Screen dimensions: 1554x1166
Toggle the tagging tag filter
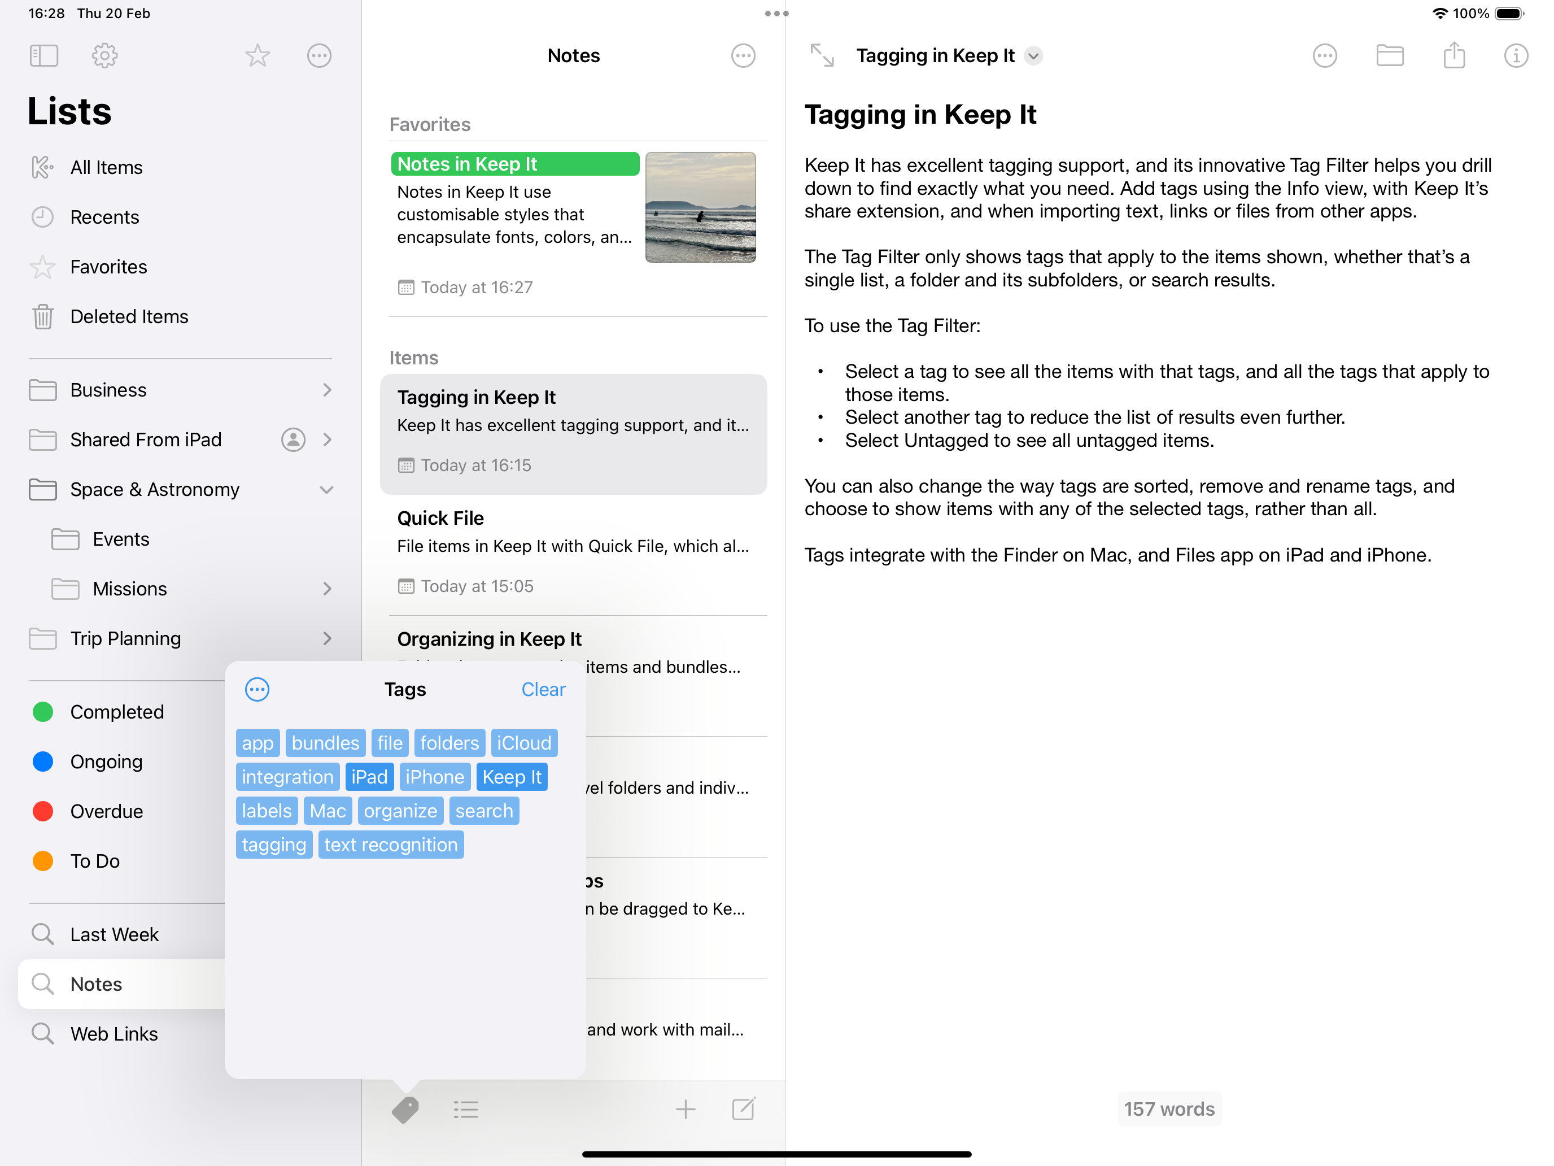point(274,844)
